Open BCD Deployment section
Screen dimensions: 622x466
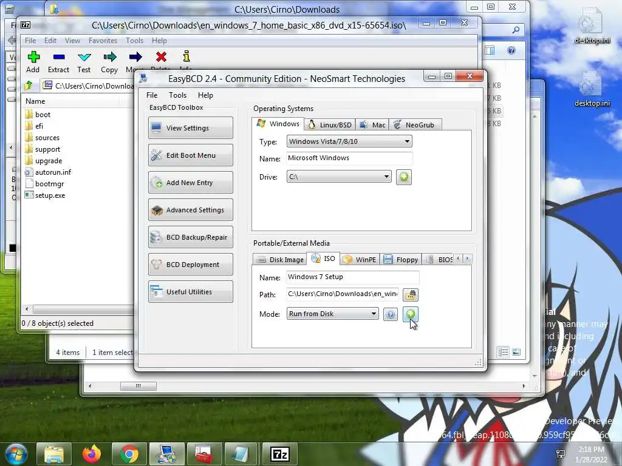click(190, 265)
